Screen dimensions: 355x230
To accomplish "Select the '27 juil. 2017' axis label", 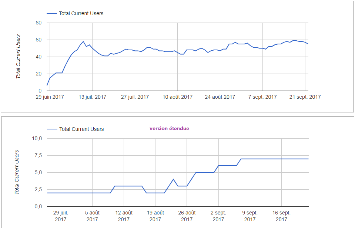I will [135, 97].
